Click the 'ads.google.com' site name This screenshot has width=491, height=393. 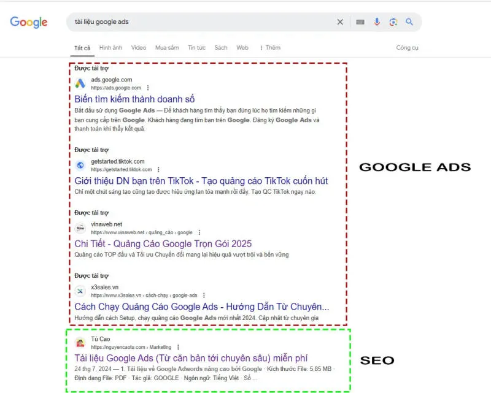(x=112, y=80)
